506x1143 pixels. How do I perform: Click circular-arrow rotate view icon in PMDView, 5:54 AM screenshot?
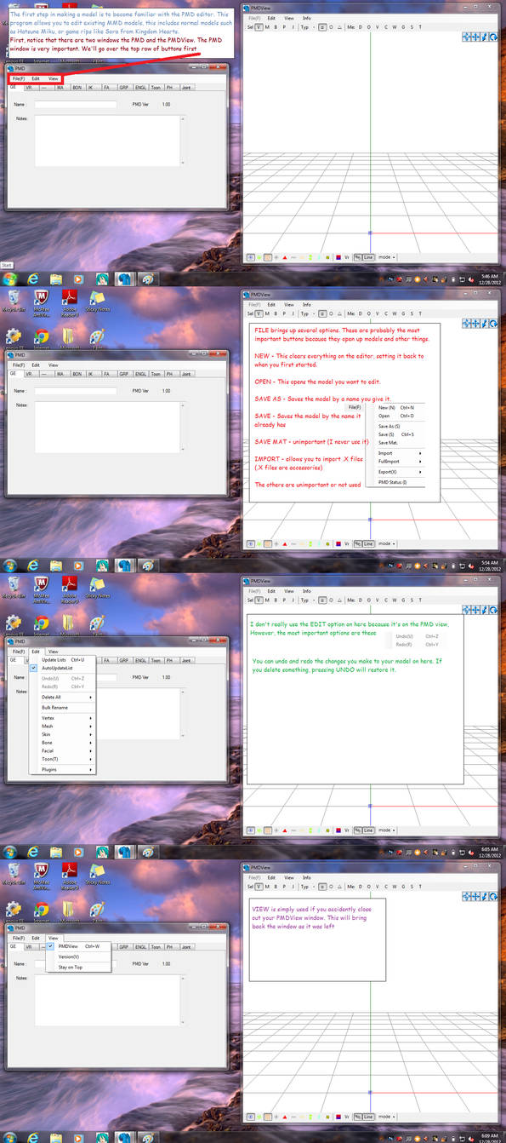493,324
